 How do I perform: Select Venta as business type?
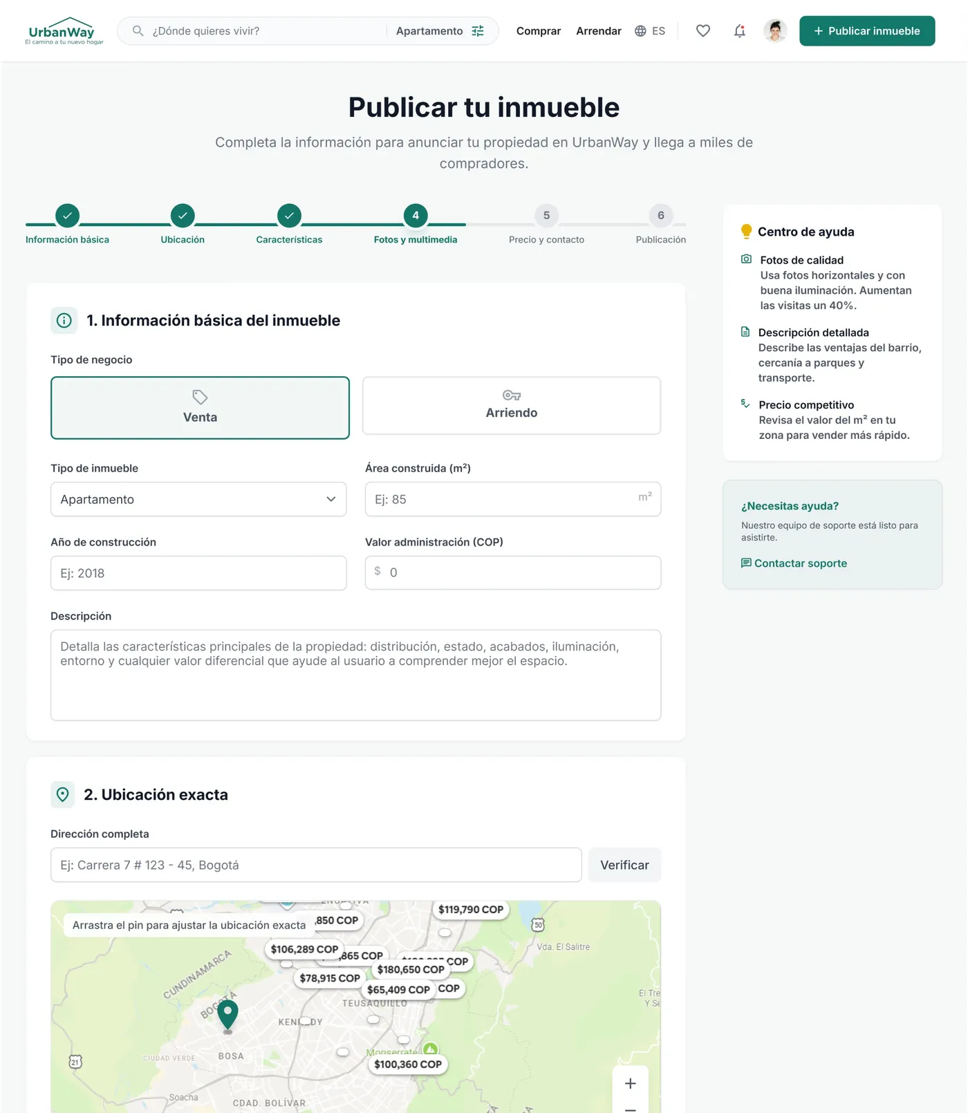200,408
